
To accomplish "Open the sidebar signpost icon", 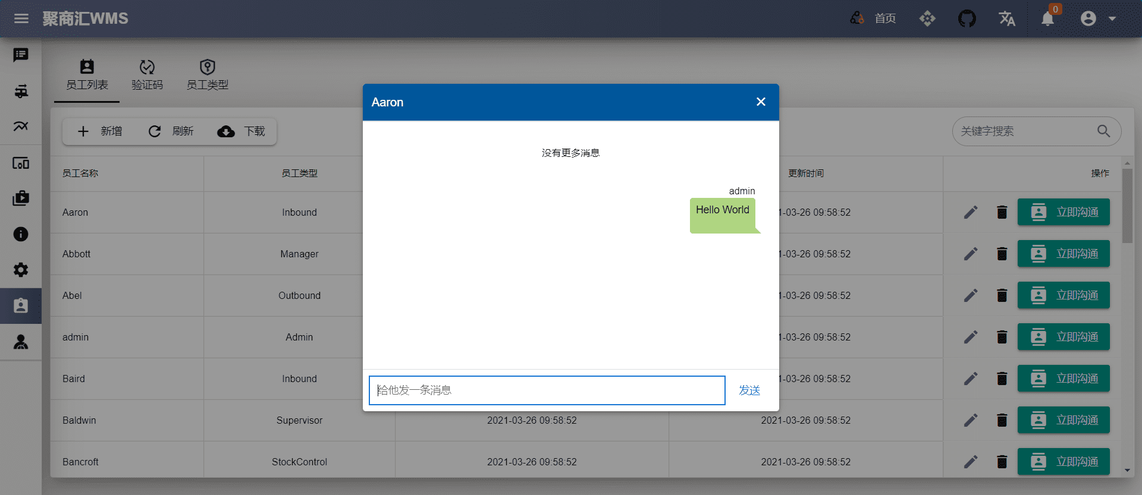I will [21, 91].
